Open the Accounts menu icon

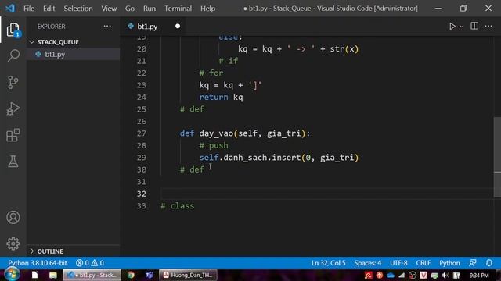[13, 217]
